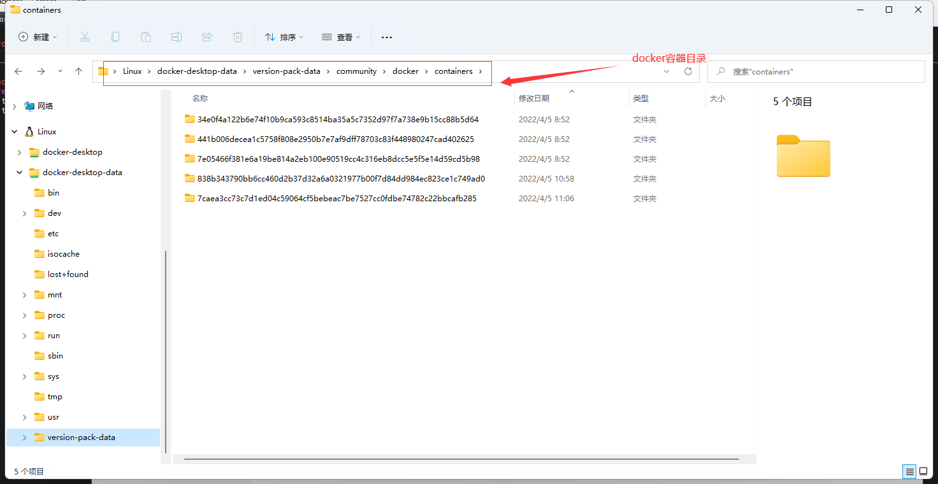The image size is (938, 484).
Task: Select version-pack-data in sidebar tree
Action: [x=83, y=438]
